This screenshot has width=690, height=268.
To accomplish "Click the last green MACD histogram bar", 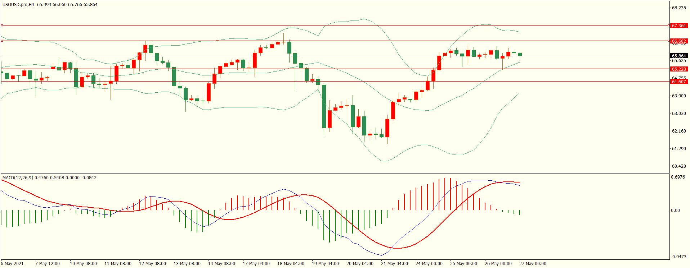I will tap(520, 213).
